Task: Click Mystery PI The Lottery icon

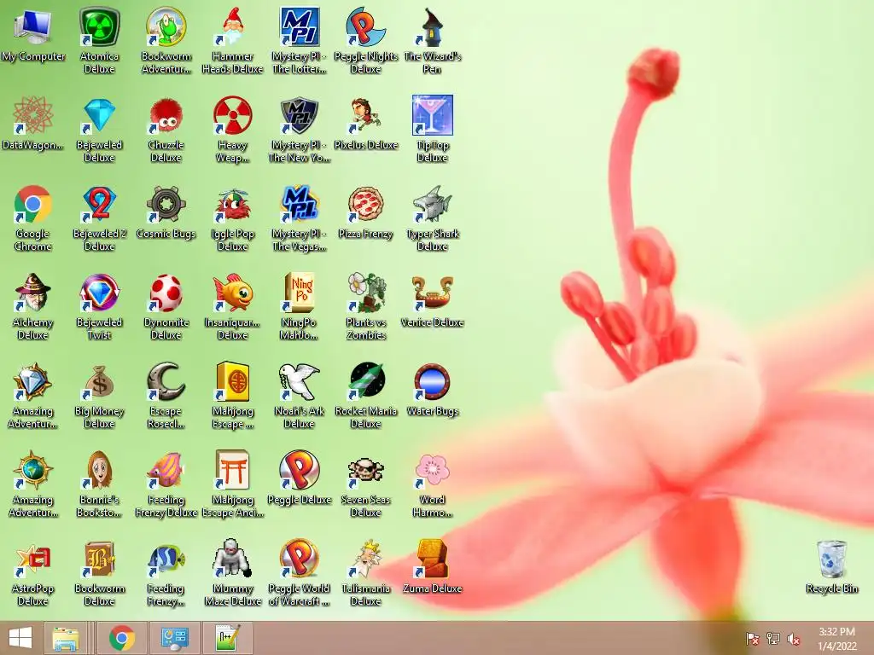Action: pyautogui.click(x=300, y=26)
